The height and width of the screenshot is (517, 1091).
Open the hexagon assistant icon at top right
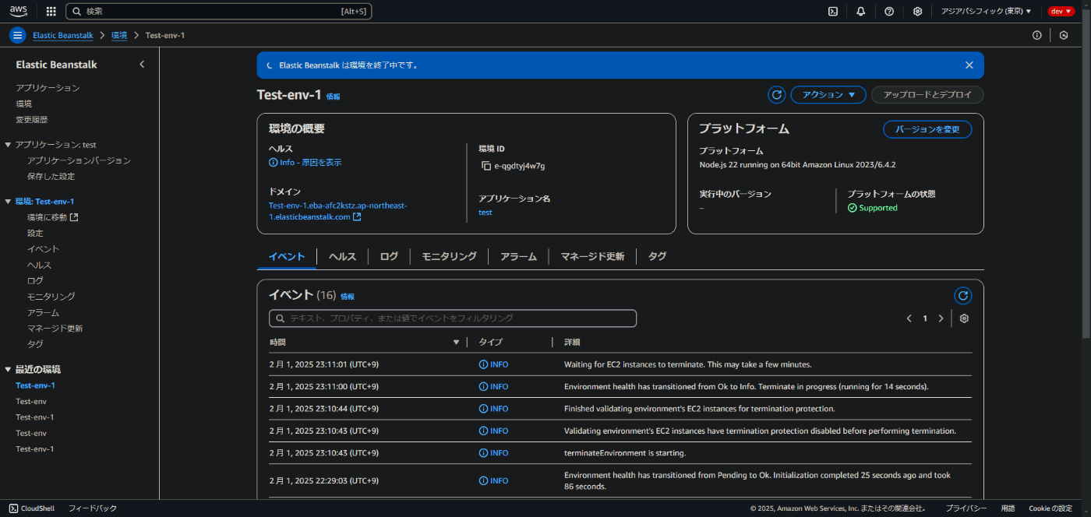click(x=1064, y=35)
